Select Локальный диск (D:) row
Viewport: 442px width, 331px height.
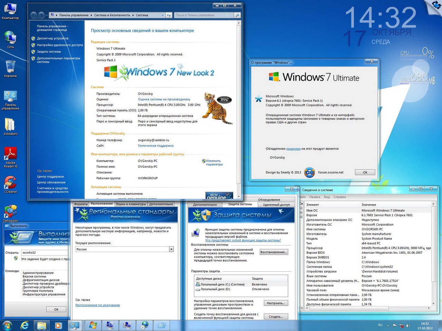tap(241, 289)
